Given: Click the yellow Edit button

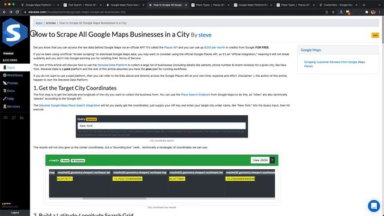Looking at the screenshot, I should tap(375, 35).
